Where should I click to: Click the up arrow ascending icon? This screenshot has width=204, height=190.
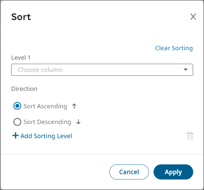click(x=74, y=106)
